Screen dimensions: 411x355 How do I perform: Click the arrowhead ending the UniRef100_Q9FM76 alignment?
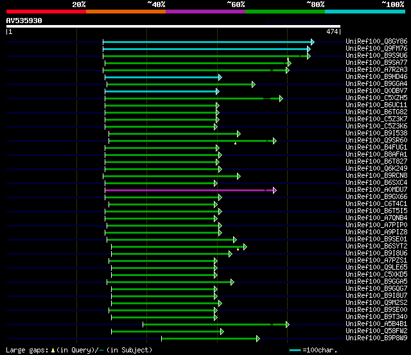309,49
